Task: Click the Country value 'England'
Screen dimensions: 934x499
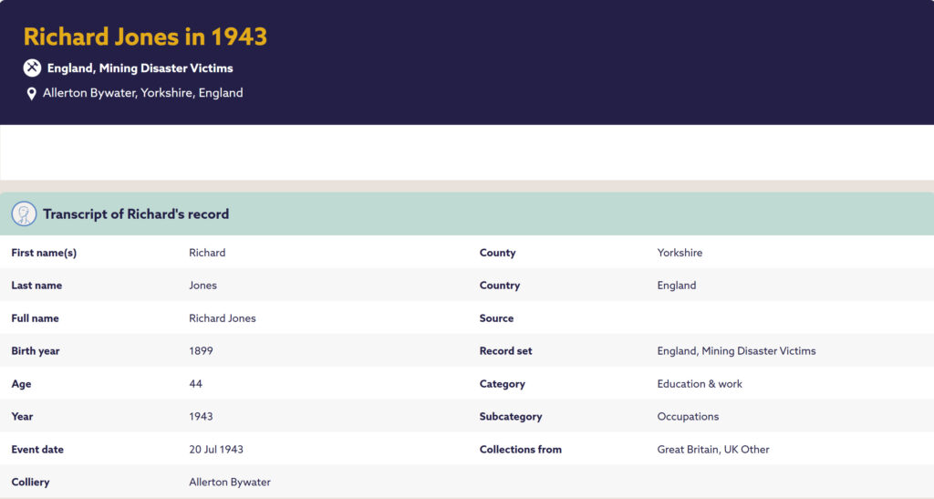Action: (676, 286)
